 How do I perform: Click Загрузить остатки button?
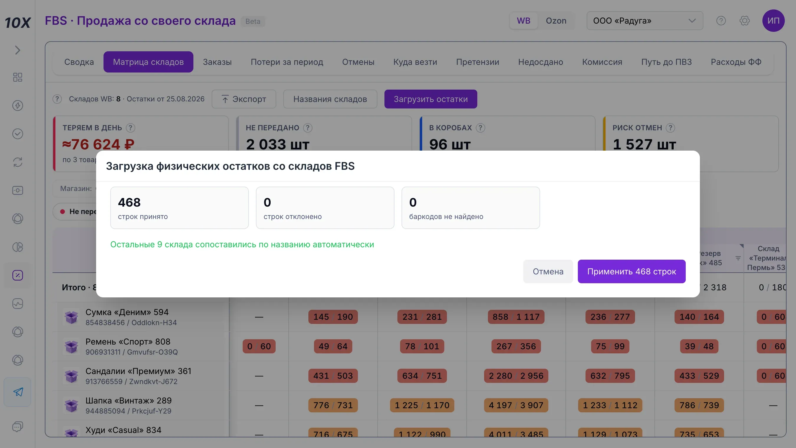tap(430, 99)
